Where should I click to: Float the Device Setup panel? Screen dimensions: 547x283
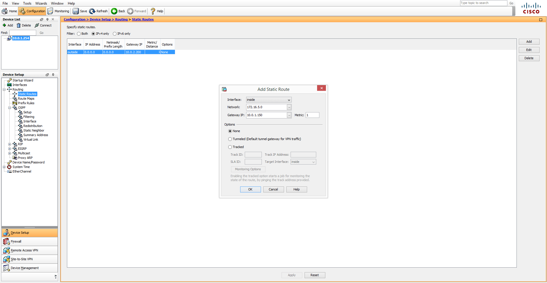coord(47,75)
